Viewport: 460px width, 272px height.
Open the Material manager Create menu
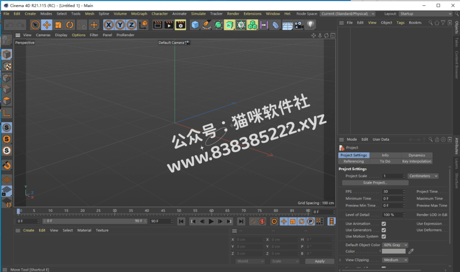(x=29, y=230)
